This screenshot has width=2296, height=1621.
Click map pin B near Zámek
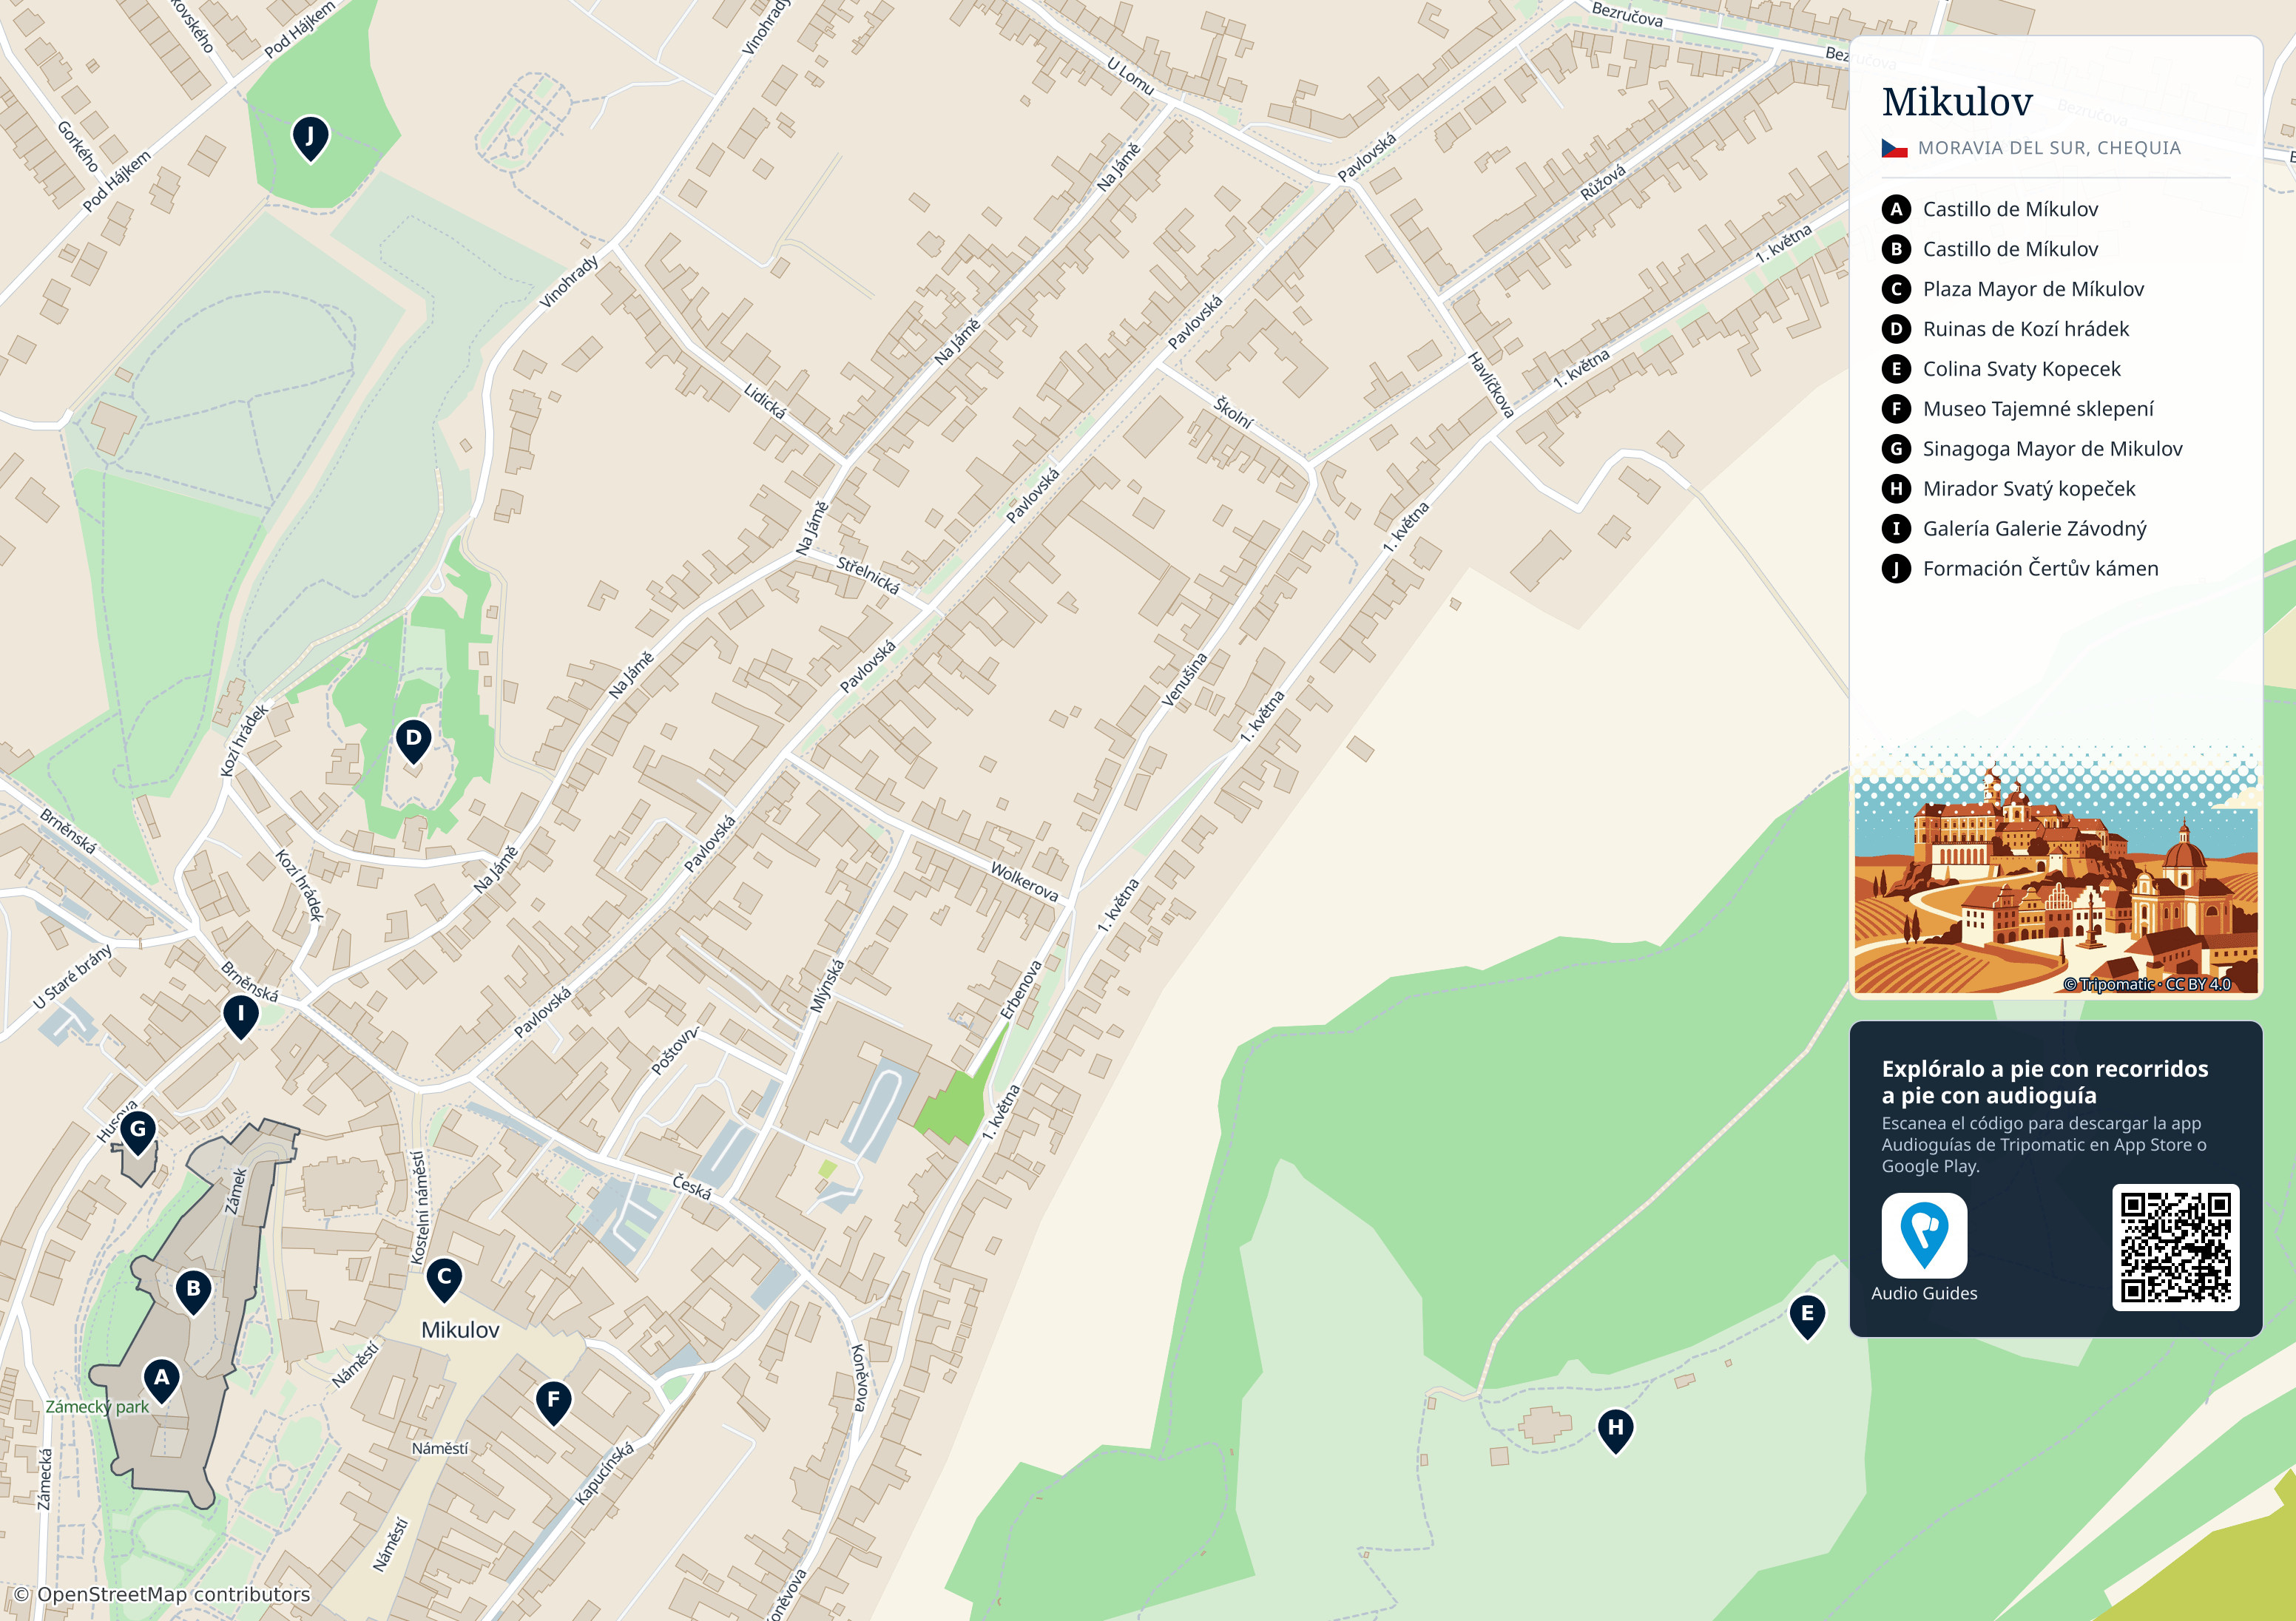coord(194,1291)
